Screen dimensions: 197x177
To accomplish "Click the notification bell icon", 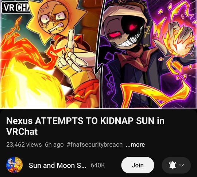I will [x=172, y=165].
